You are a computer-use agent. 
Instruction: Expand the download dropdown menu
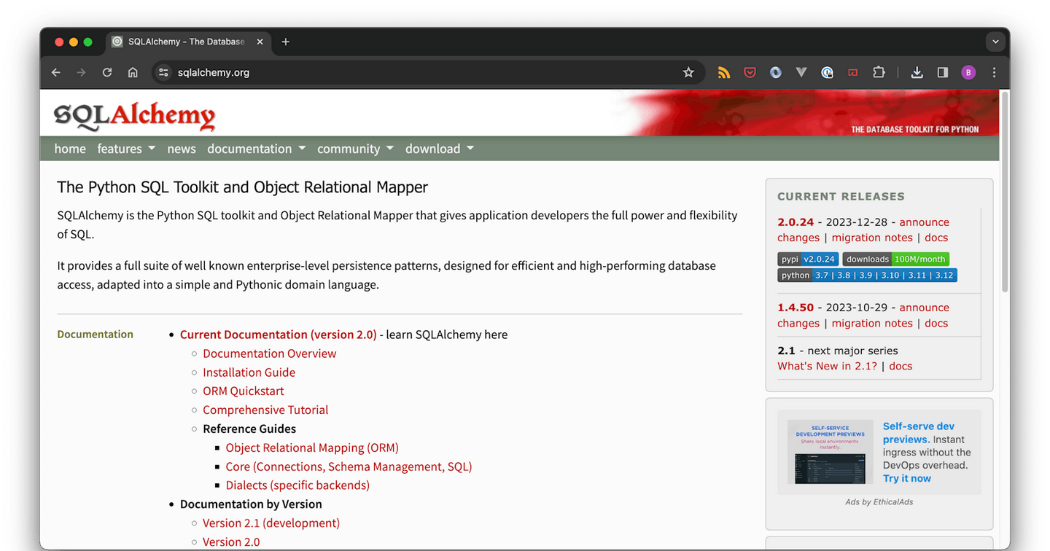coord(440,149)
